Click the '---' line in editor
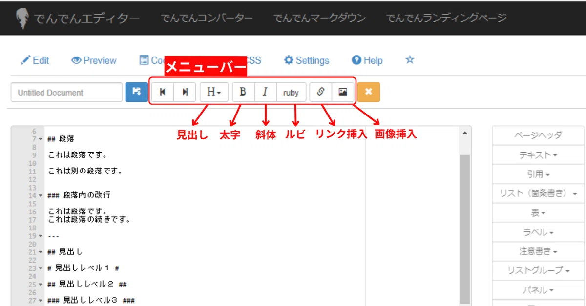The image size is (586, 306). [53, 236]
